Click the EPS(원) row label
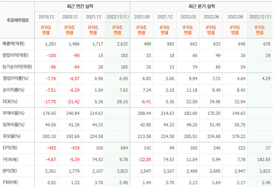 (x=10, y=148)
